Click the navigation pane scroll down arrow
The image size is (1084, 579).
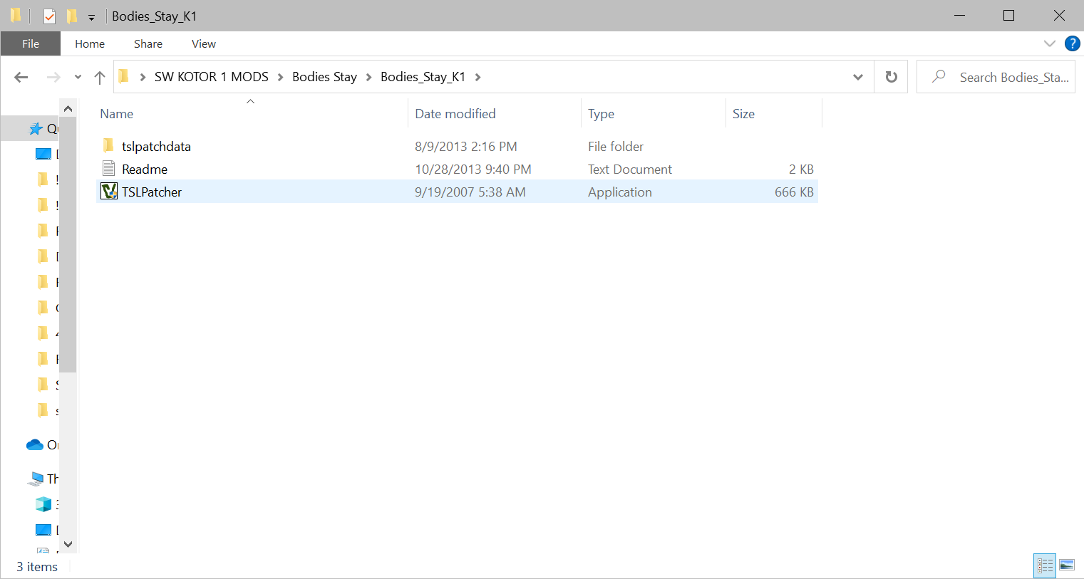[68, 544]
